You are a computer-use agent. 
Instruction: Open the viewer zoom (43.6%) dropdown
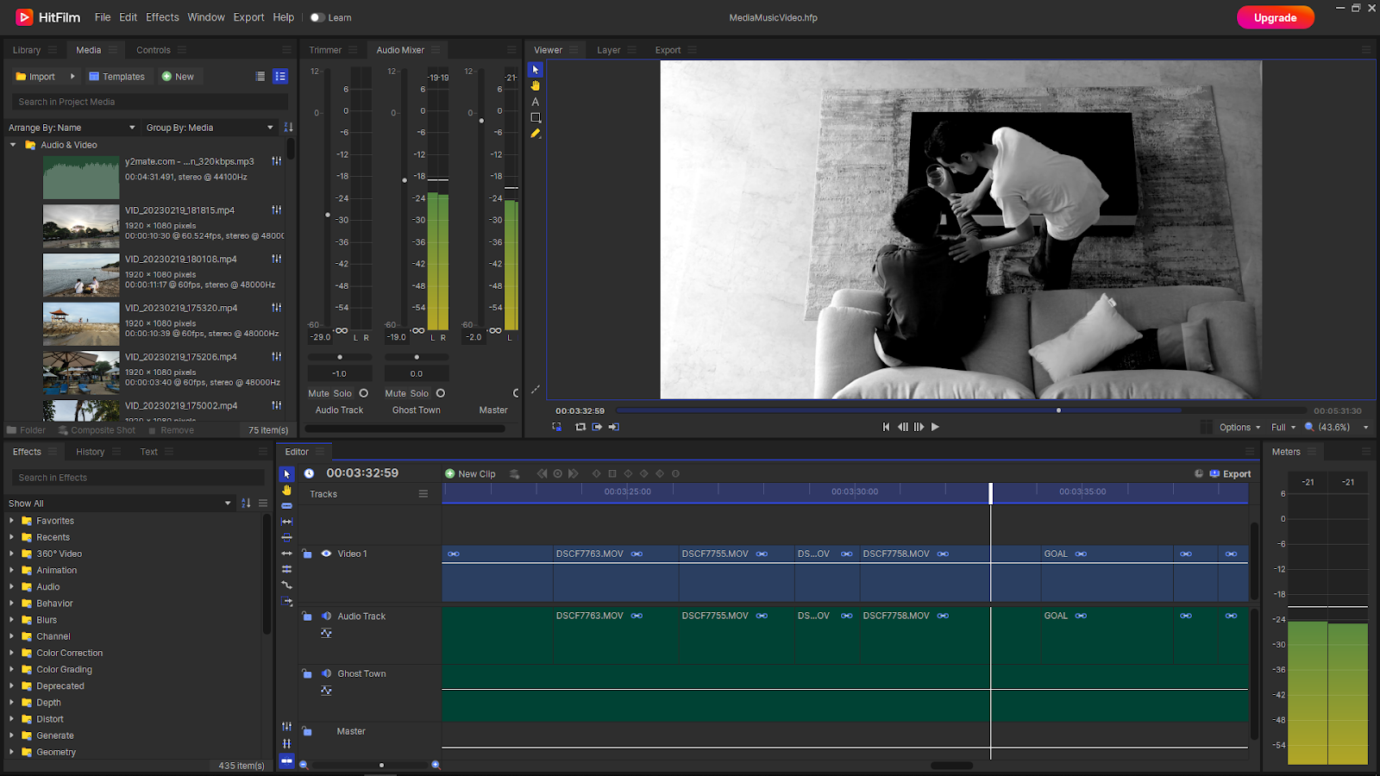point(1337,428)
